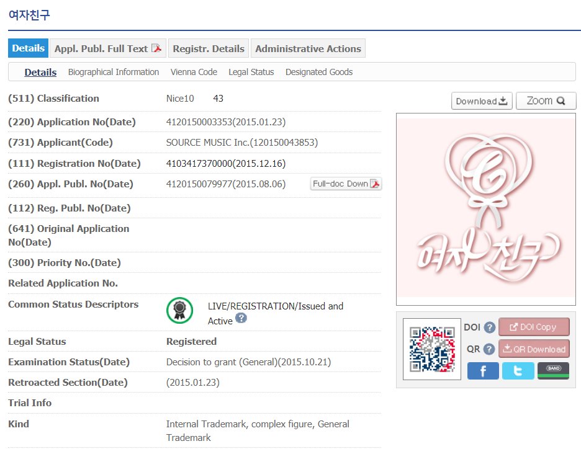Open Administrative Actions tab
This screenshot has width=581, height=449.
click(308, 48)
